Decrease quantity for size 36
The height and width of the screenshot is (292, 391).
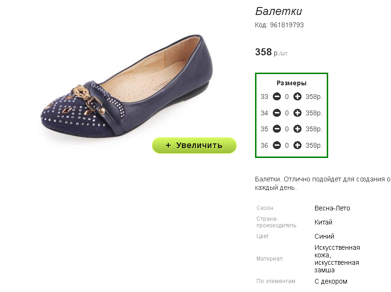(x=277, y=145)
